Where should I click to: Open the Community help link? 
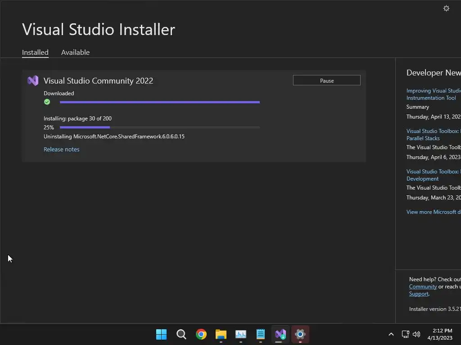pyautogui.click(x=423, y=287)
